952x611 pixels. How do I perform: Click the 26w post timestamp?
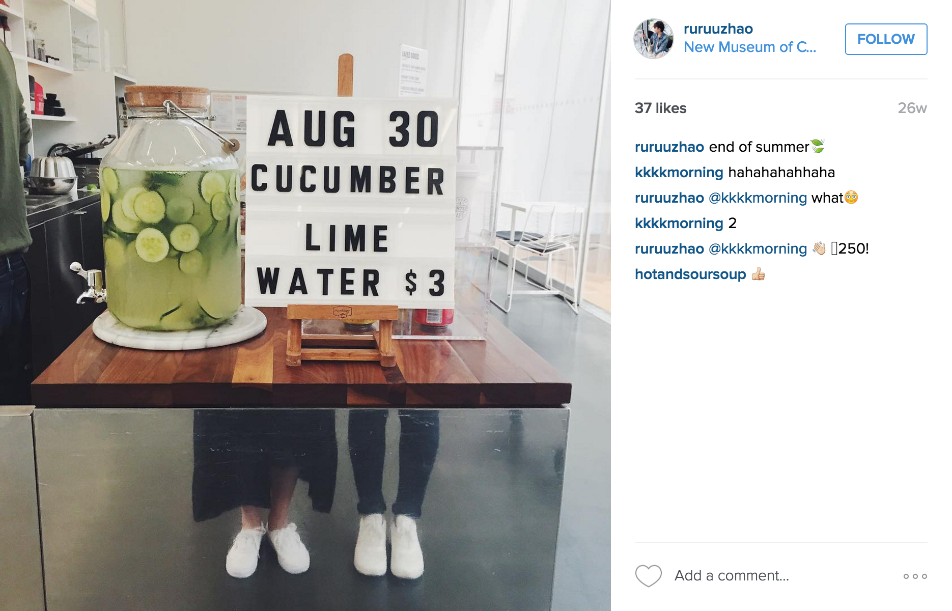point(912,108)
